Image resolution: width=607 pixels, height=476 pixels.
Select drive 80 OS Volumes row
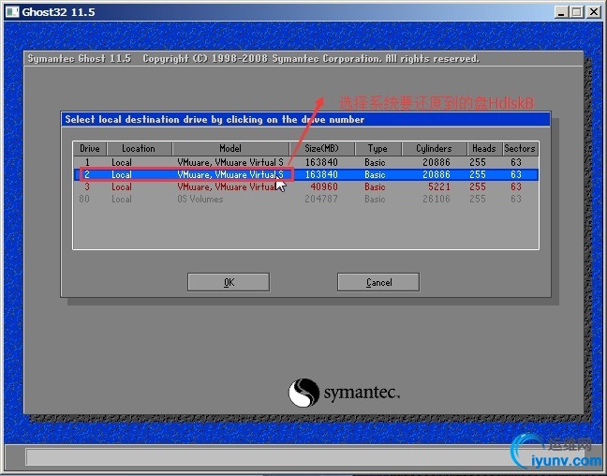(305, 199)
